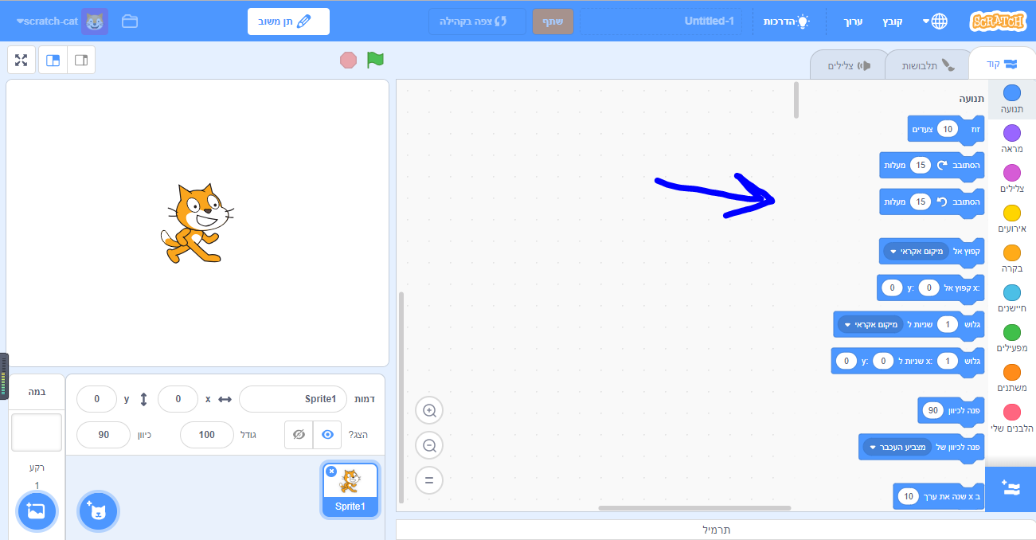Image resolution: width=1036 pixels, height=540 pixels.
Task: Click the Add Extension button
Action: tap(1010, 490)
